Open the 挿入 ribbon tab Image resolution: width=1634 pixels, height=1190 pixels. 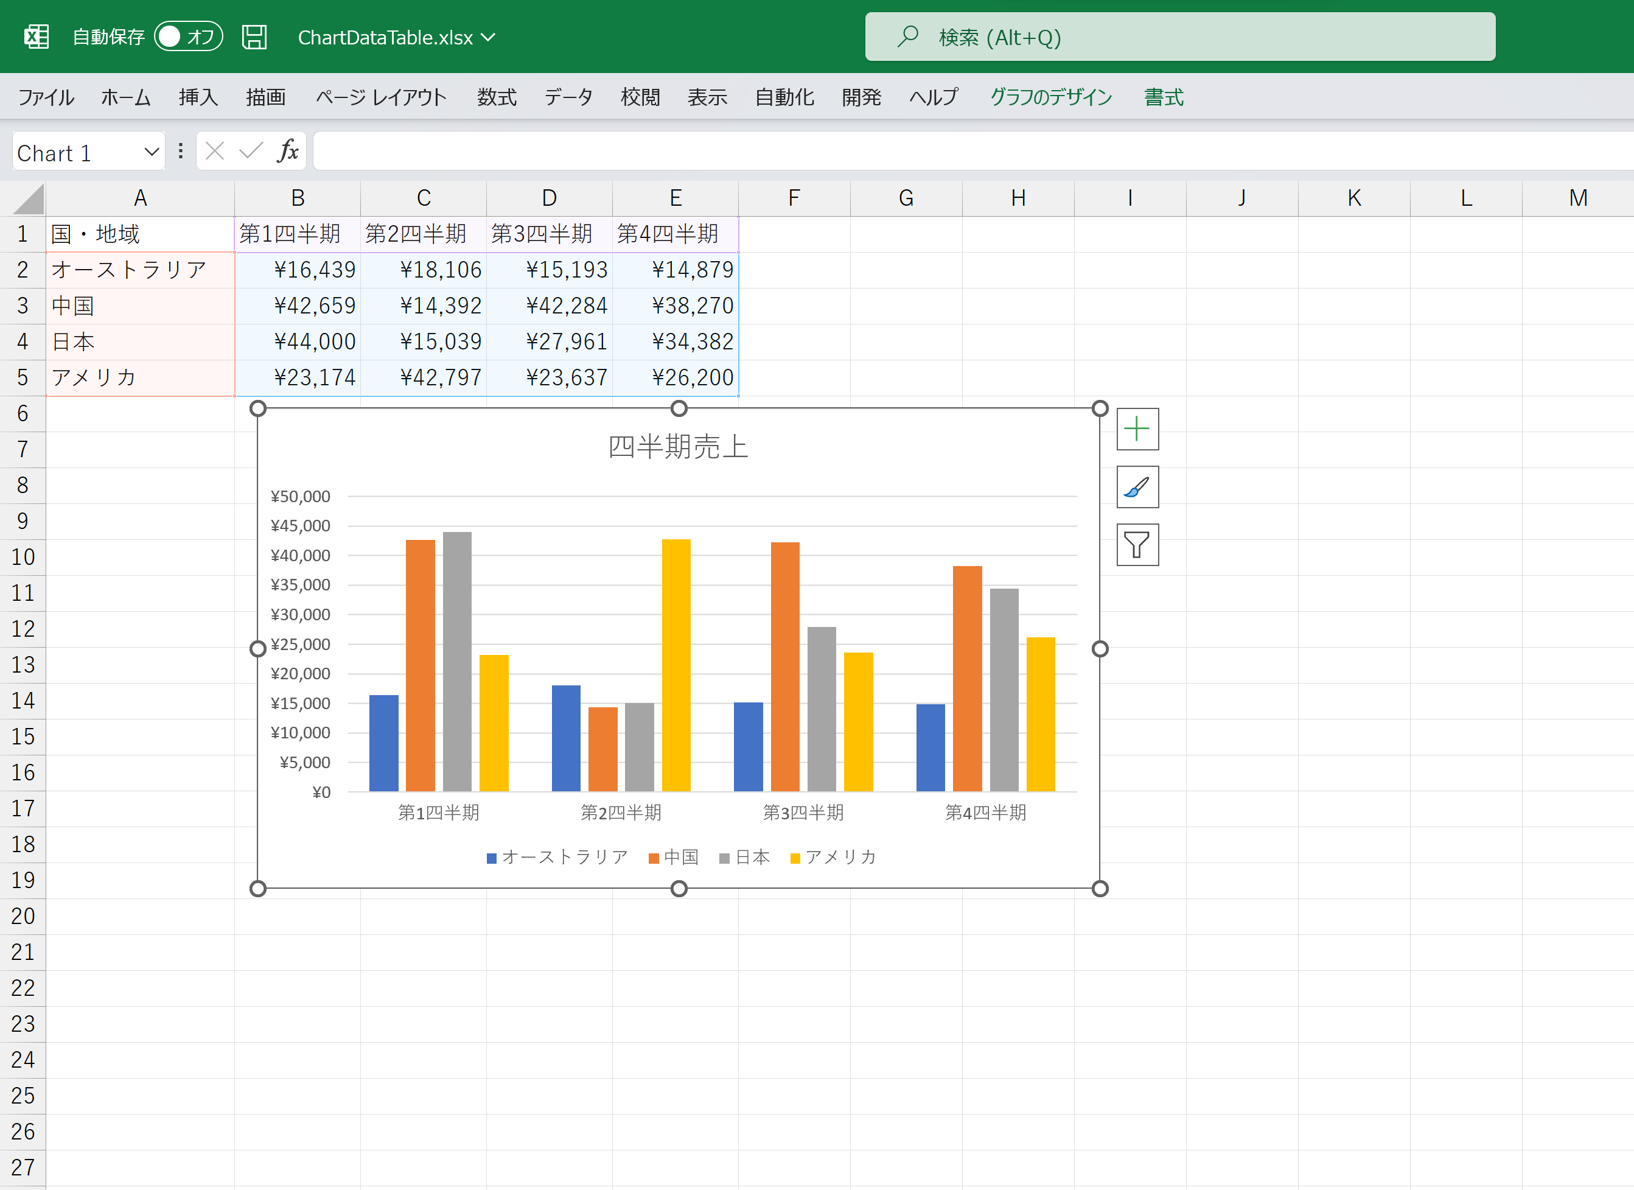[x=198, y=97]
